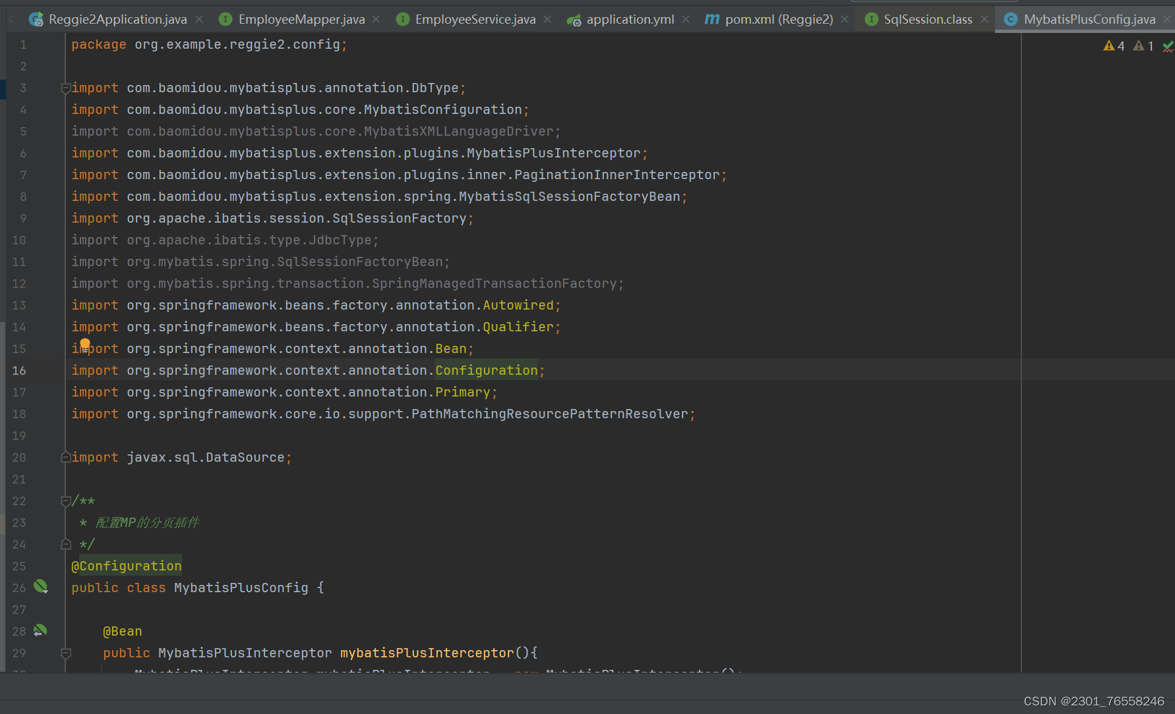Close the application.yml tab
Image resolution: width=1175 pixels, height=714 pixels.
tap(686, 20)
